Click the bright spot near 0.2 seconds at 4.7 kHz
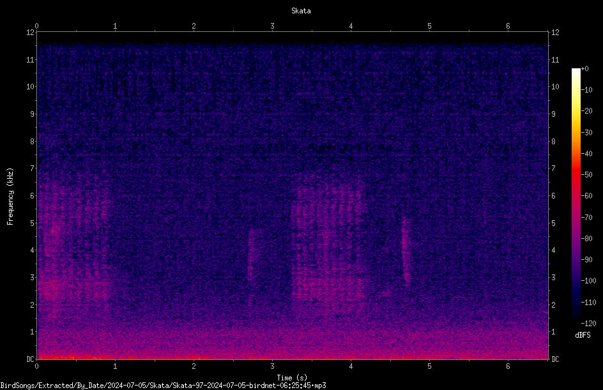Screen dimensions: 603x390 tap(53, 231)
